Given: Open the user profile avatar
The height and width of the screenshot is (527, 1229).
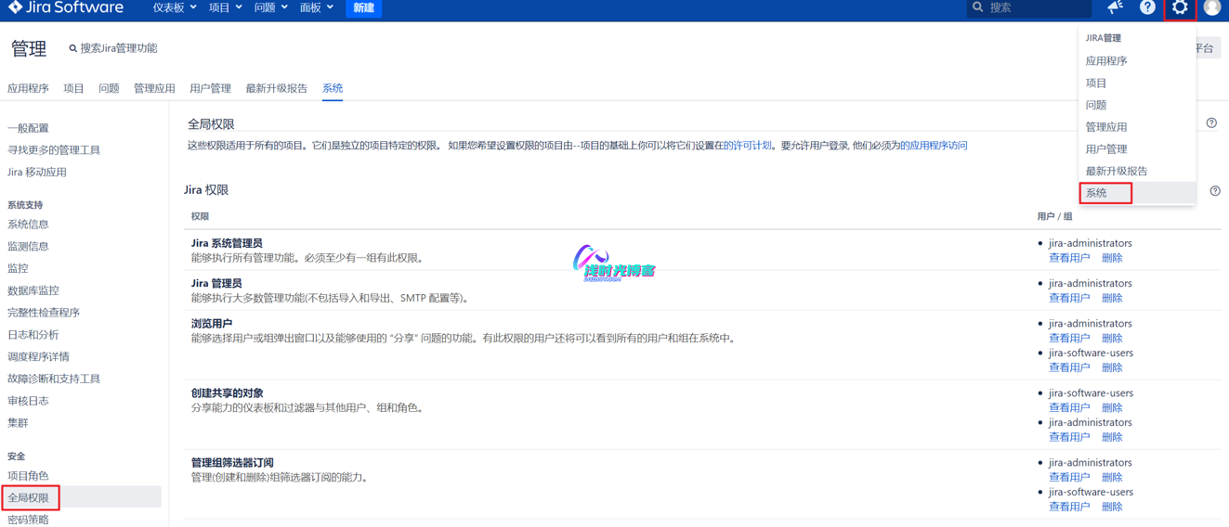Looking at the screenshot, I should [1212, 7].
